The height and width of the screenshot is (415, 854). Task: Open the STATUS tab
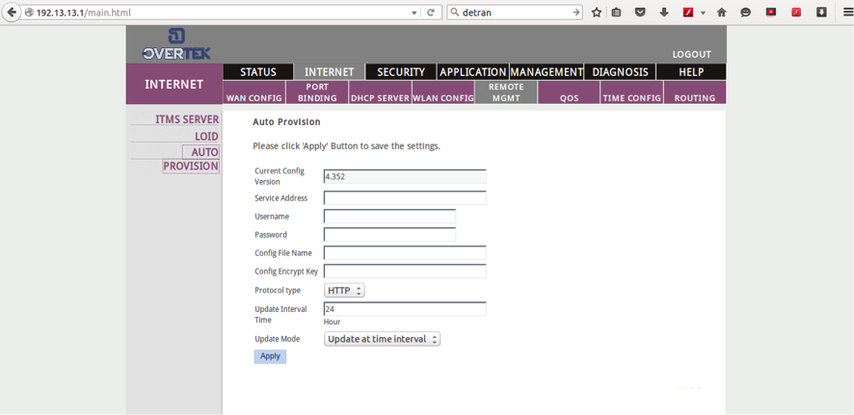click(258, 72)
